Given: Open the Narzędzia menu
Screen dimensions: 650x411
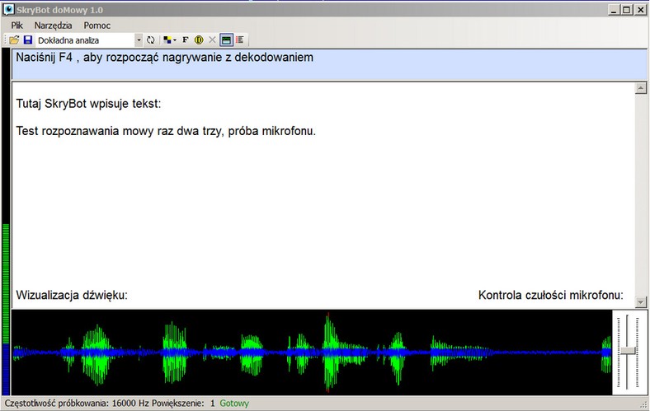Looking at the screenshot, I should [53, 26].
